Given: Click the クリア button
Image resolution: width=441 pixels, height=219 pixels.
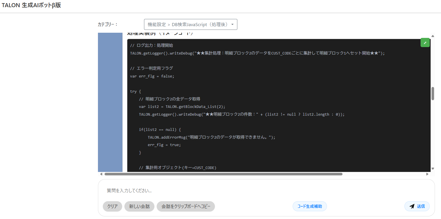Looking at the screenshot, I should 112,206.
